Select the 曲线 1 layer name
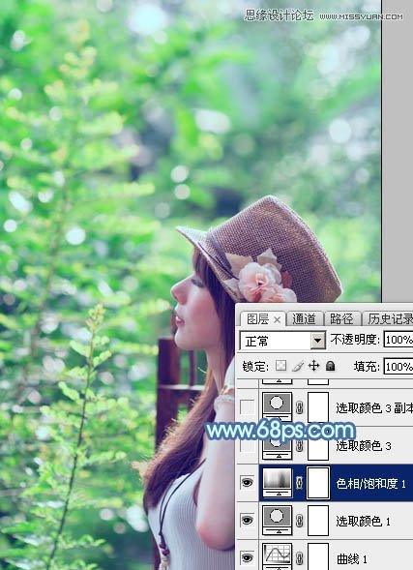The image size is (413, 570). click(352, 558)
